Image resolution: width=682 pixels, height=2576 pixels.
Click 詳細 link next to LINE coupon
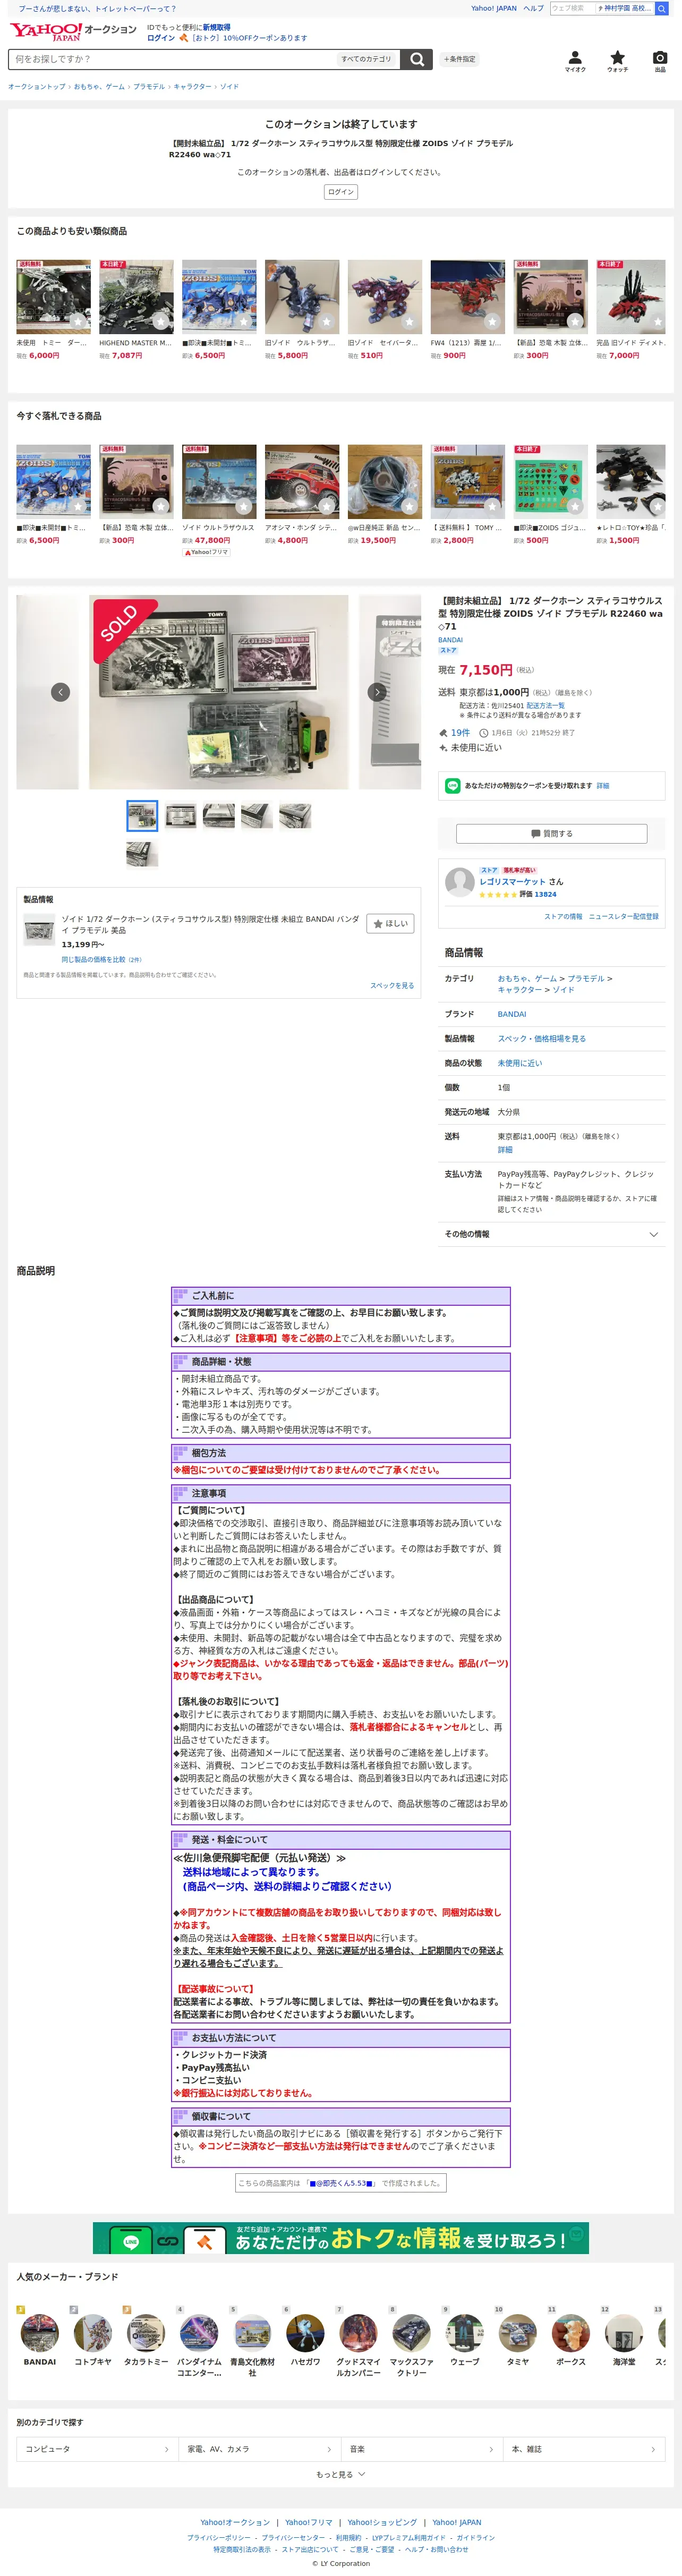point(603,786)
